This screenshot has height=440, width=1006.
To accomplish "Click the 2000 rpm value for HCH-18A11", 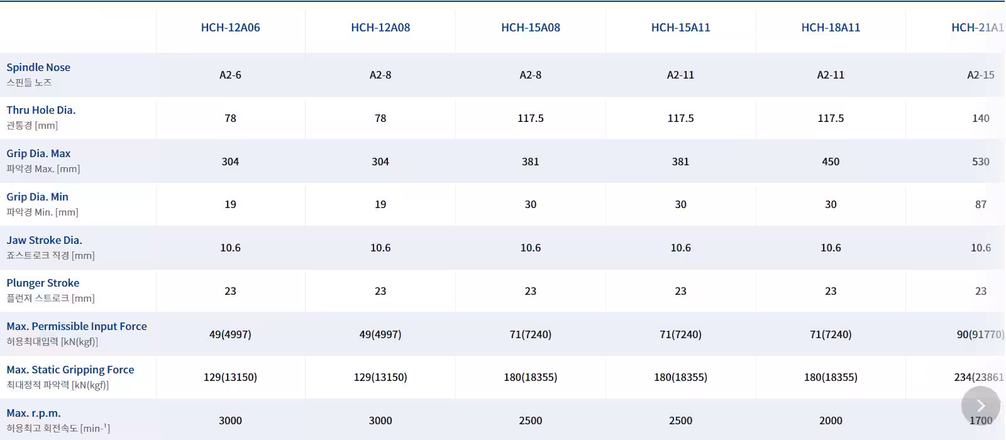I will tap(831, 421).
